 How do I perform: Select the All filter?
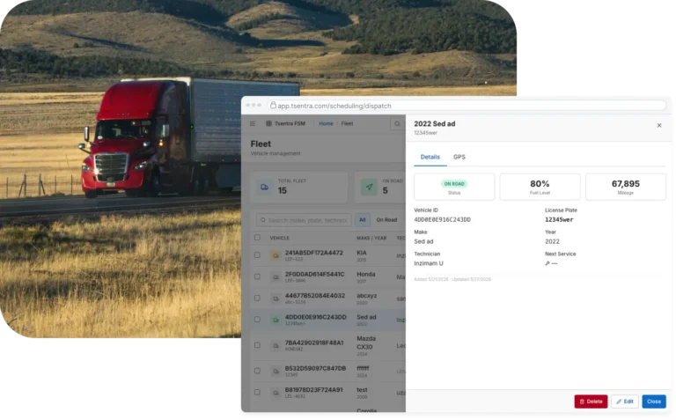[x=362, y=220]
